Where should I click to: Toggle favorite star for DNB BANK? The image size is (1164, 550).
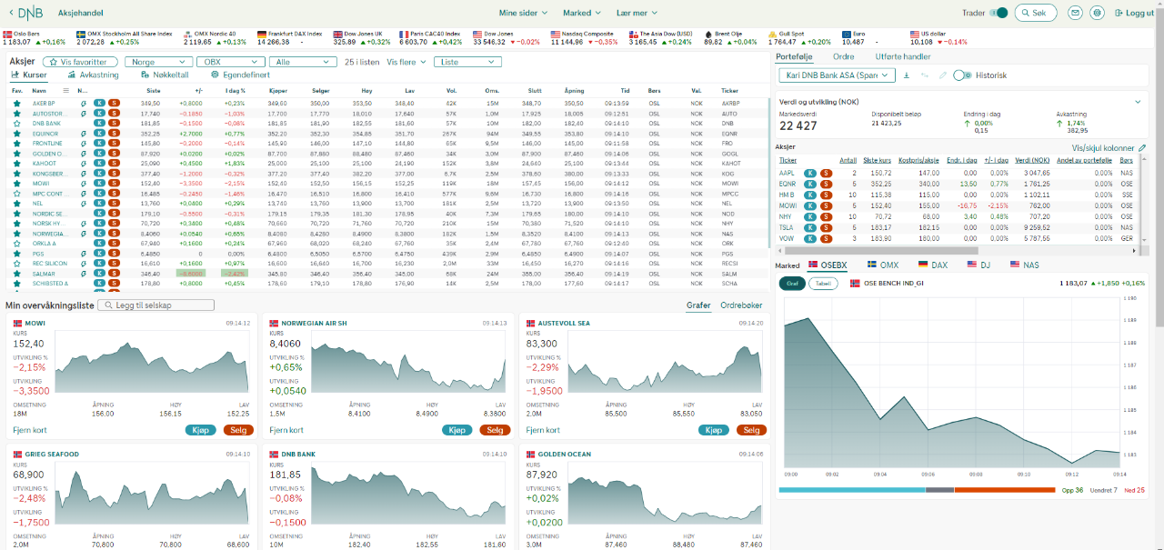[x=16, y=124]
